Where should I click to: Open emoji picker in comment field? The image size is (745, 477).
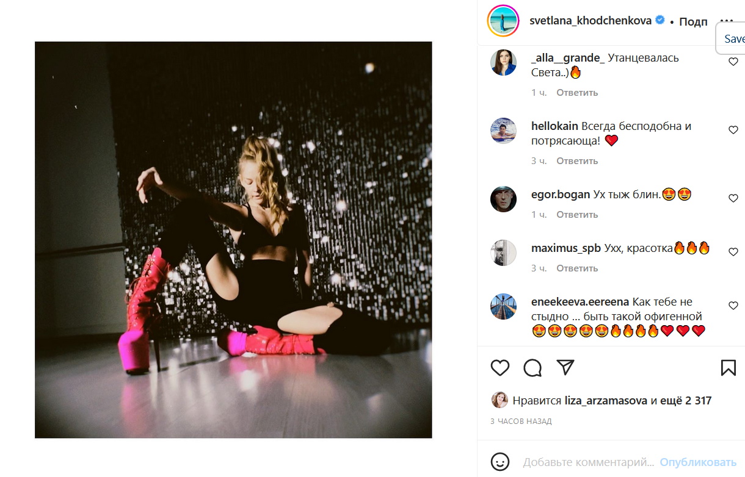point(500,462)
